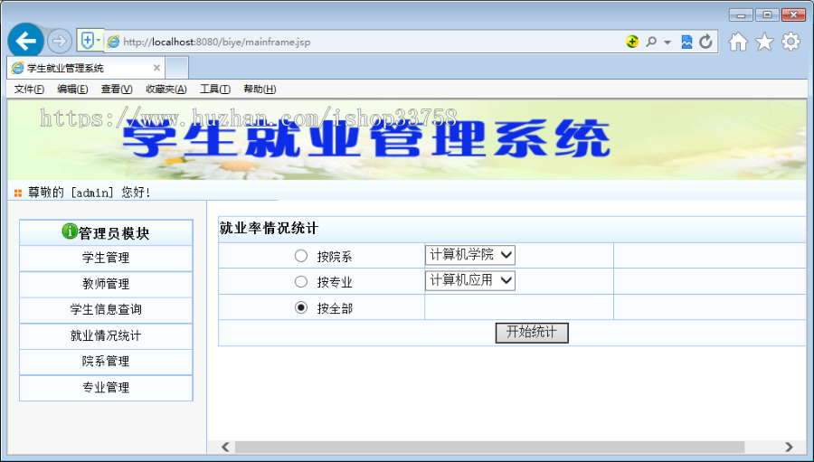Go back using the browser back arrow
The width and height of the screenshot is (814, 462).
tap(25, 41)
